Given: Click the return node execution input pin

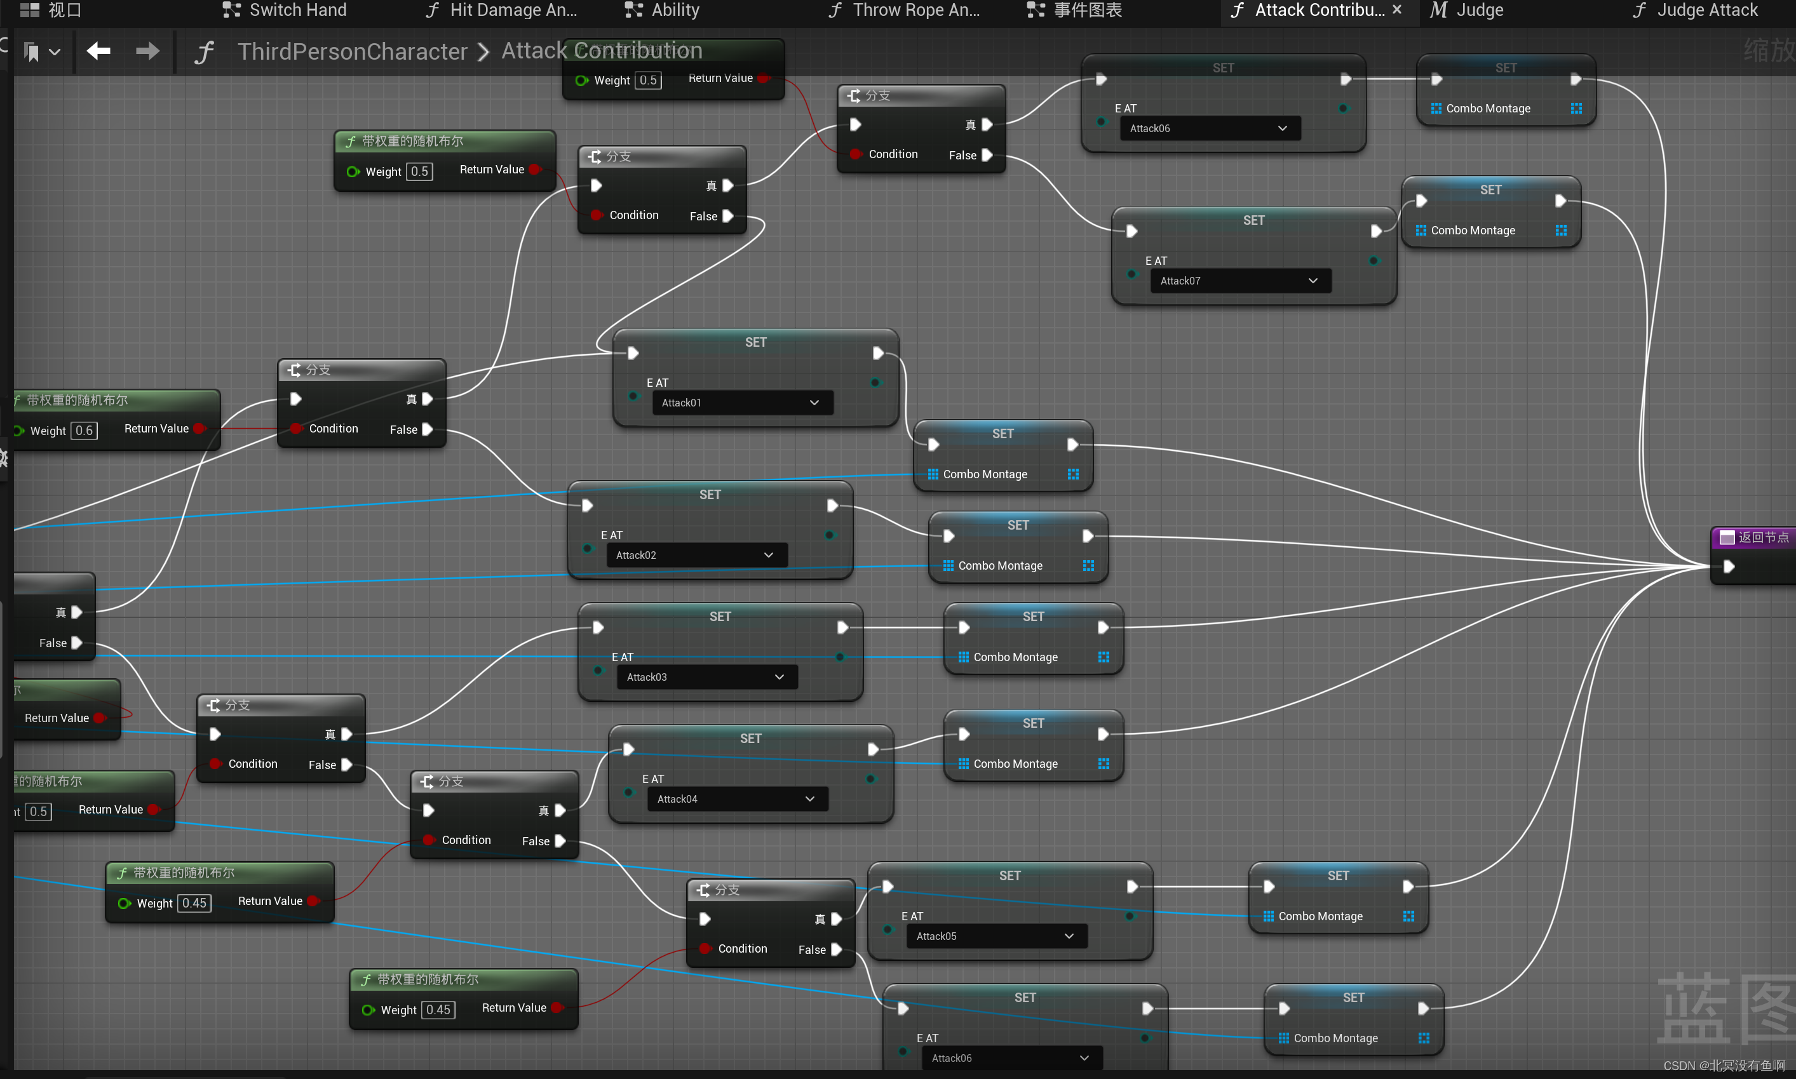Looking at the screenshot, I should (1729, 566).
